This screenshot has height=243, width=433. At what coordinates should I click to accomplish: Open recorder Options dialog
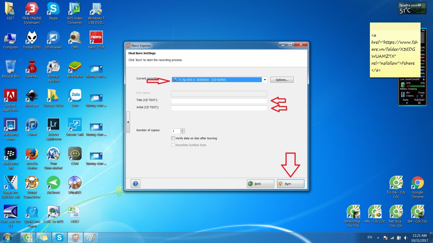tap(282, 80)
